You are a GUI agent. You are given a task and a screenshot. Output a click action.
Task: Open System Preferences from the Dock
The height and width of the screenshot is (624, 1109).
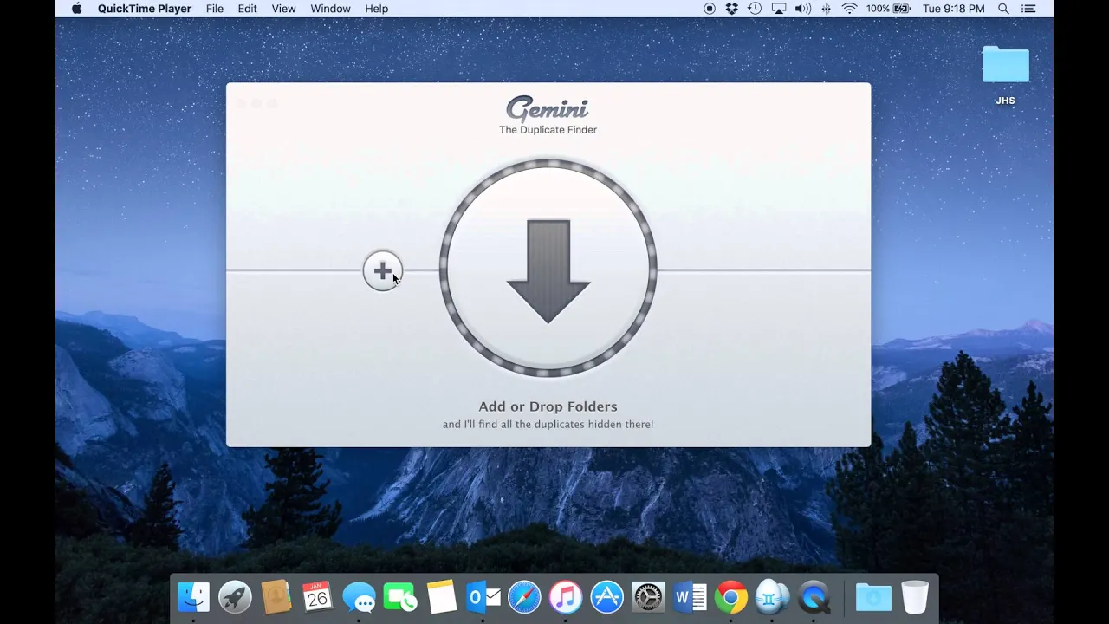click(x=648, y=597)
